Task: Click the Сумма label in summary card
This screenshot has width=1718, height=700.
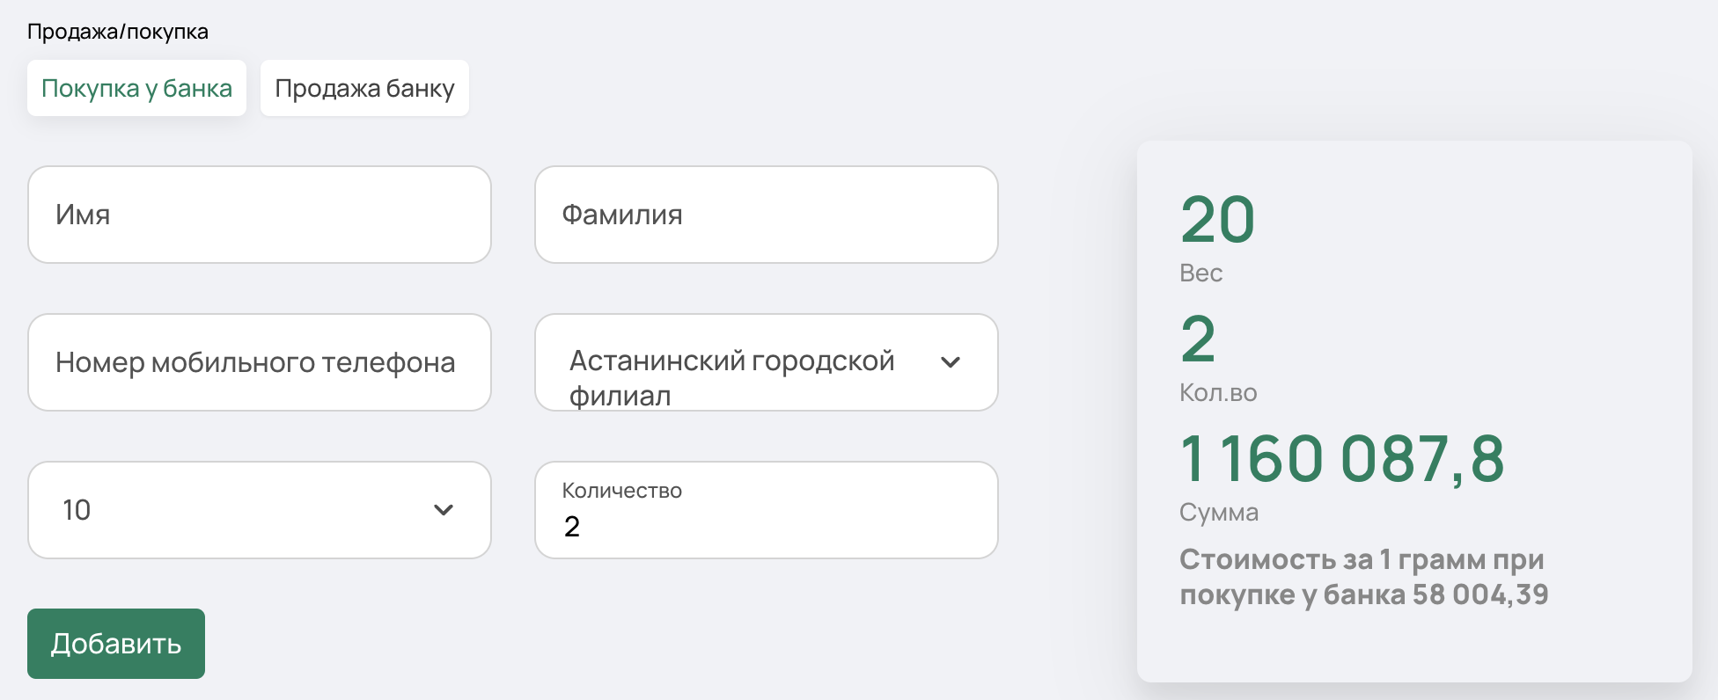Action: tap(1219, 512)
